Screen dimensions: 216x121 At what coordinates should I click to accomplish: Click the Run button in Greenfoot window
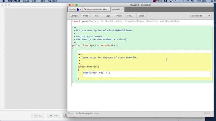[x=54, y=116]
